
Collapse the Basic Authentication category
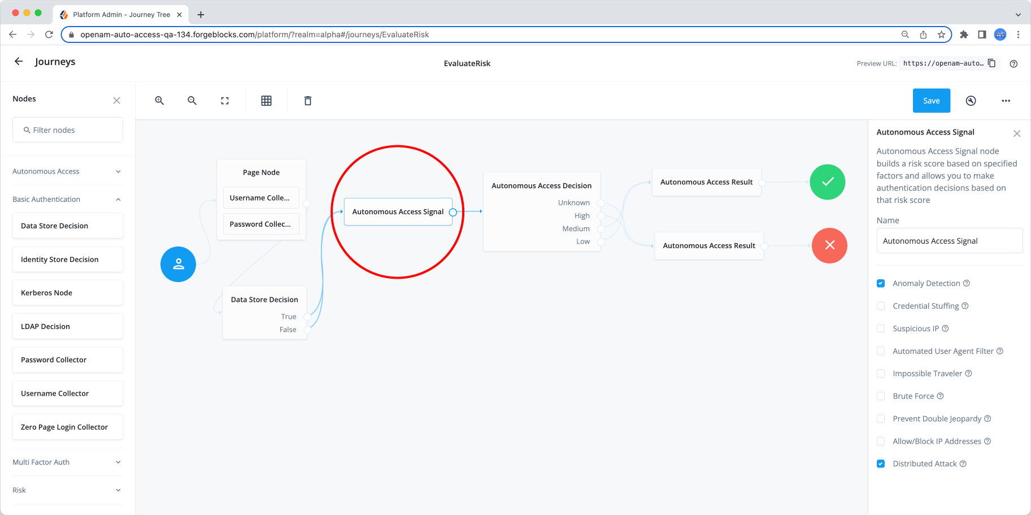67,199
